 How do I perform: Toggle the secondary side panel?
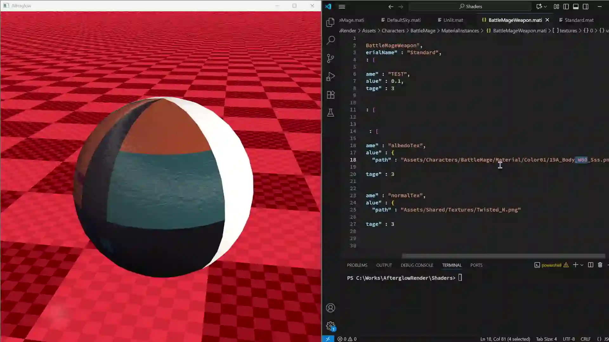tap(586, 6)
